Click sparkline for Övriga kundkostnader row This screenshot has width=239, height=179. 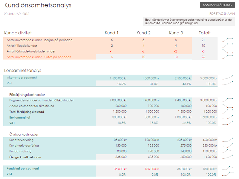228,157
